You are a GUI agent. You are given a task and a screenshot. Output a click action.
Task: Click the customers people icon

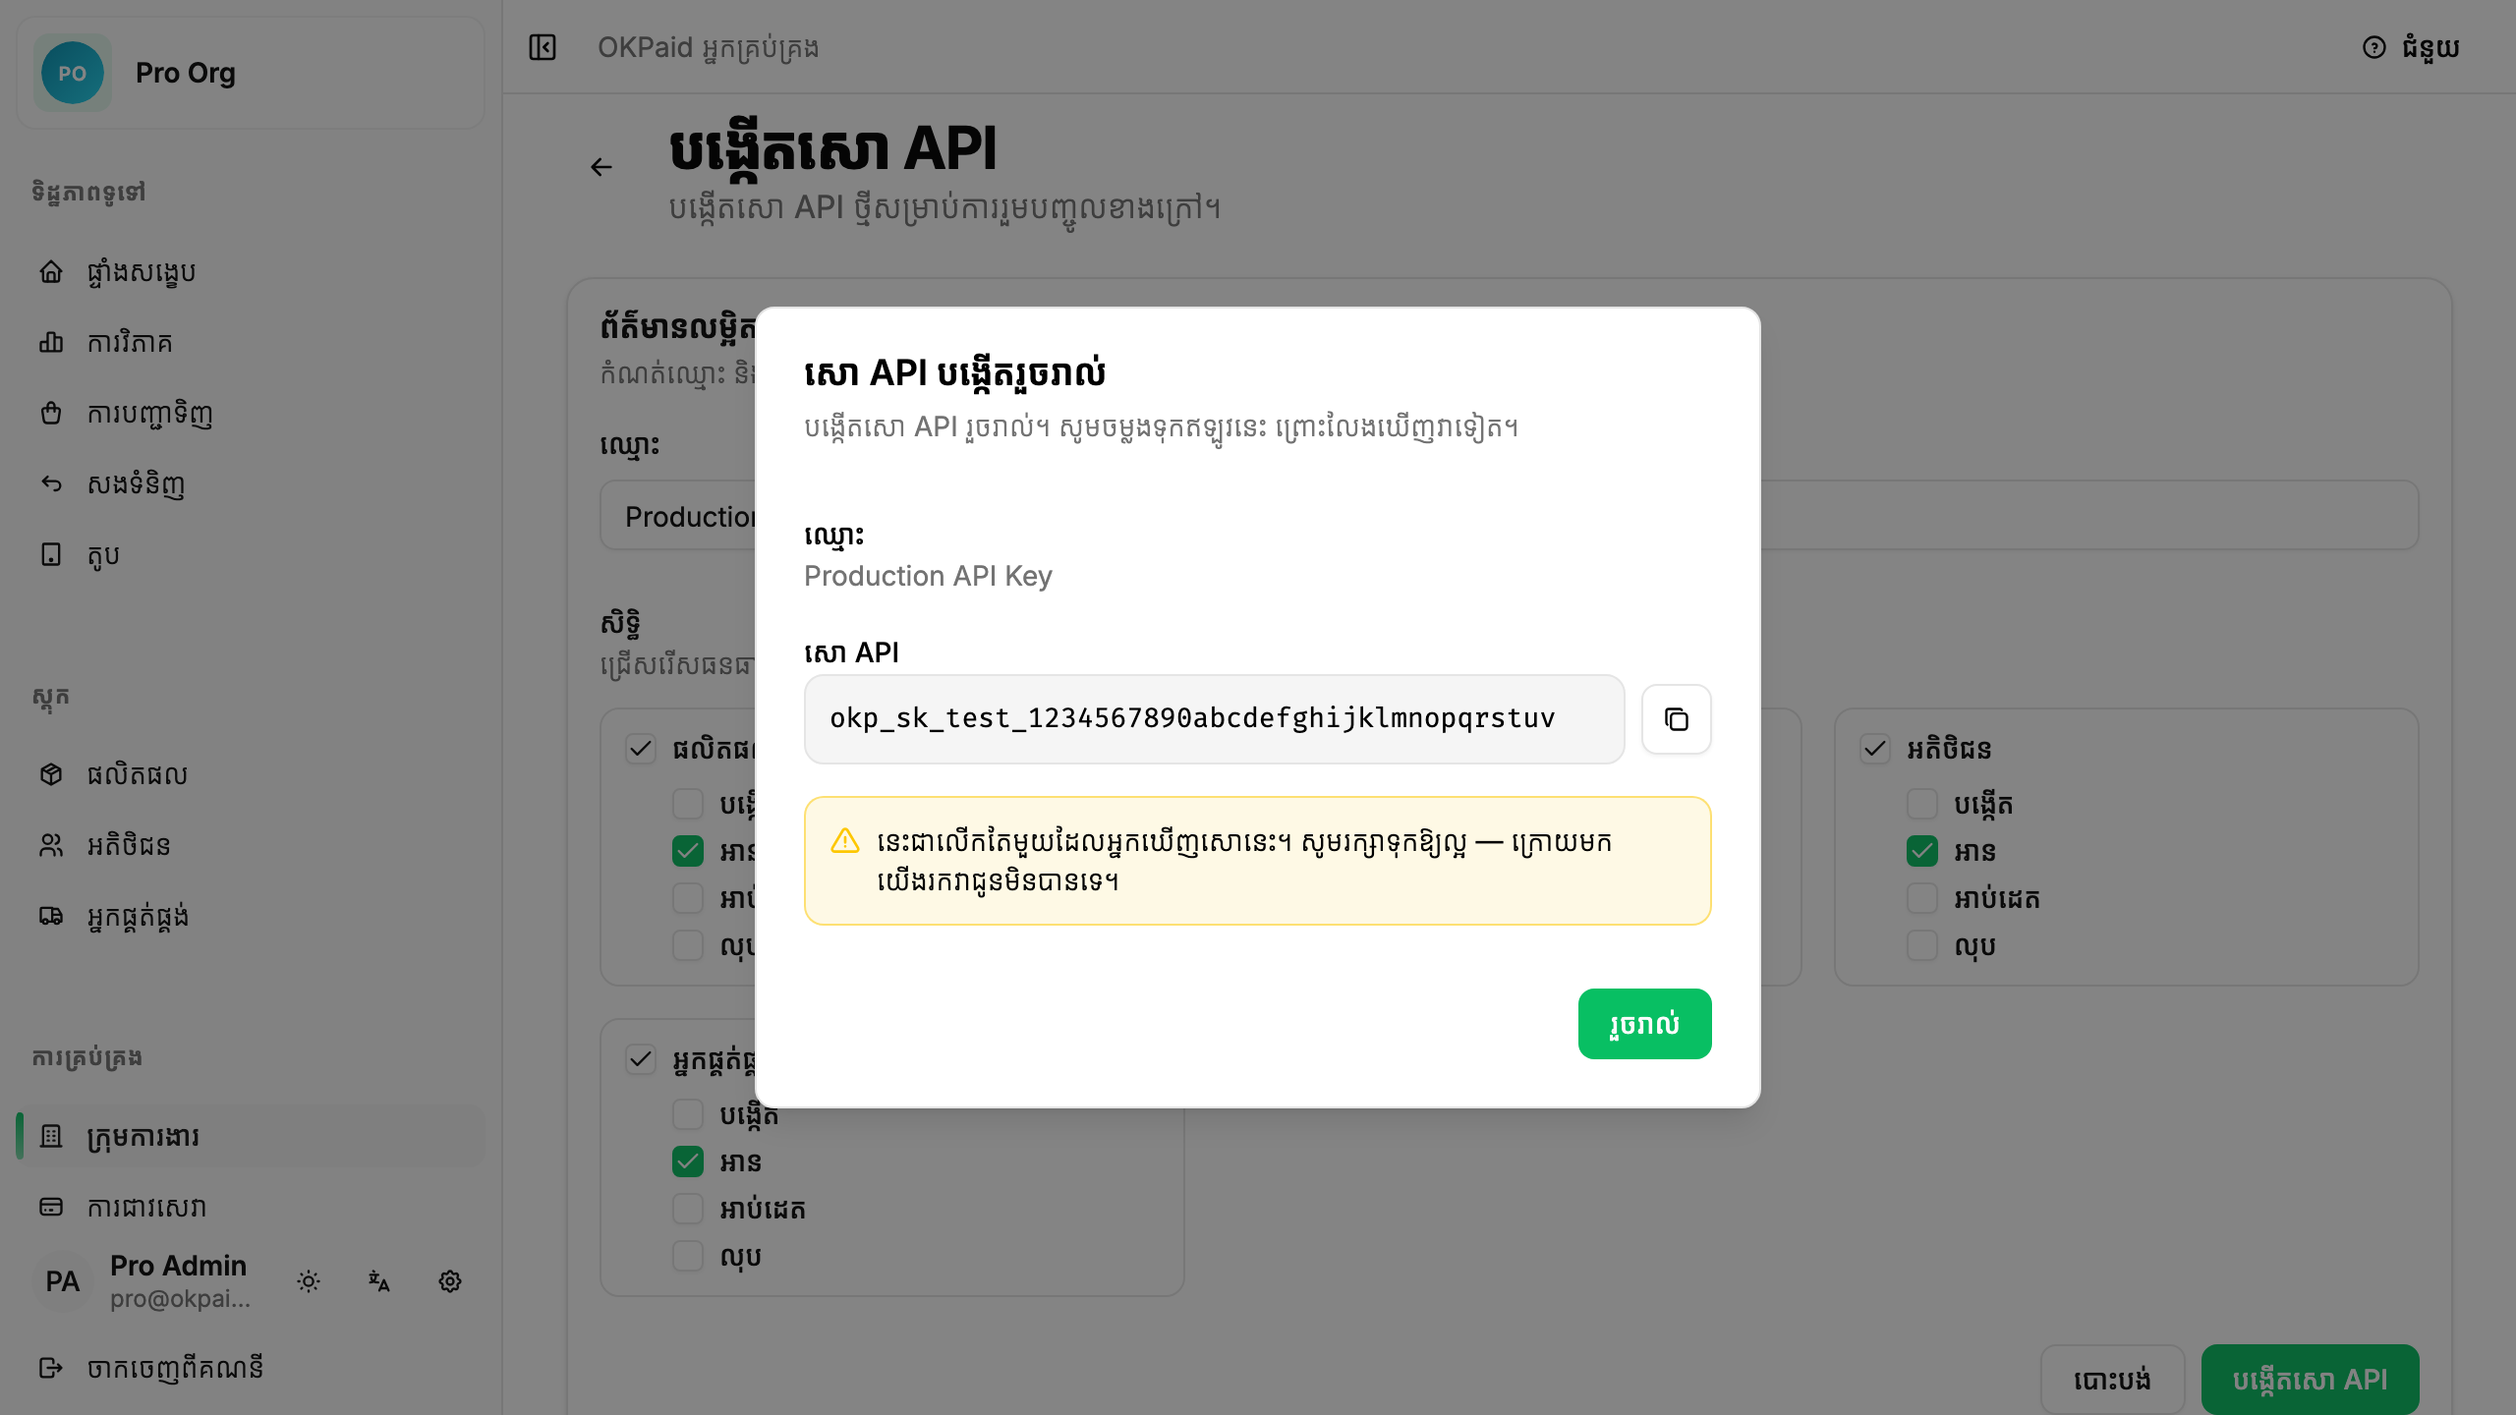51,845
